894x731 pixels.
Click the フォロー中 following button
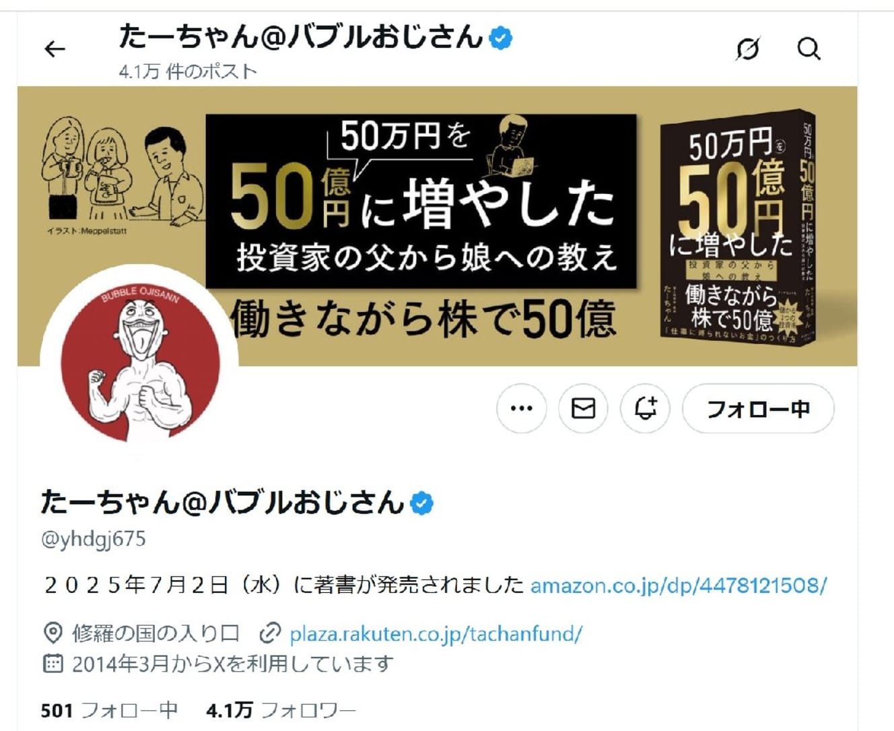758,408
